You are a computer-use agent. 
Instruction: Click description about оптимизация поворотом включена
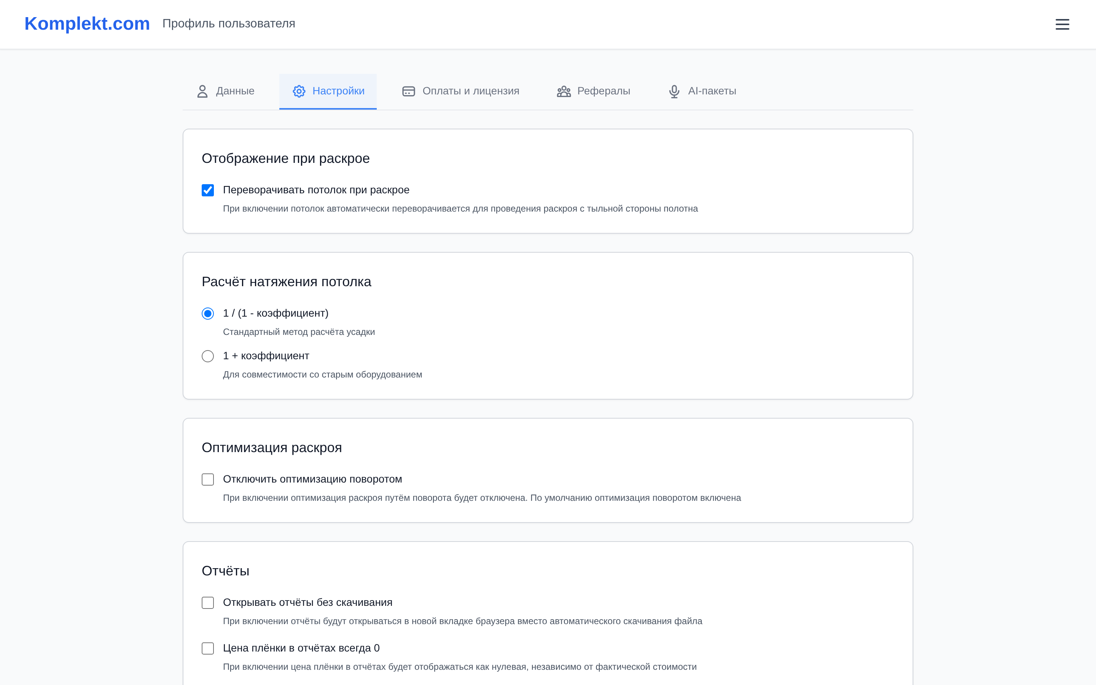pyautogui.click(x=482, y=498)
